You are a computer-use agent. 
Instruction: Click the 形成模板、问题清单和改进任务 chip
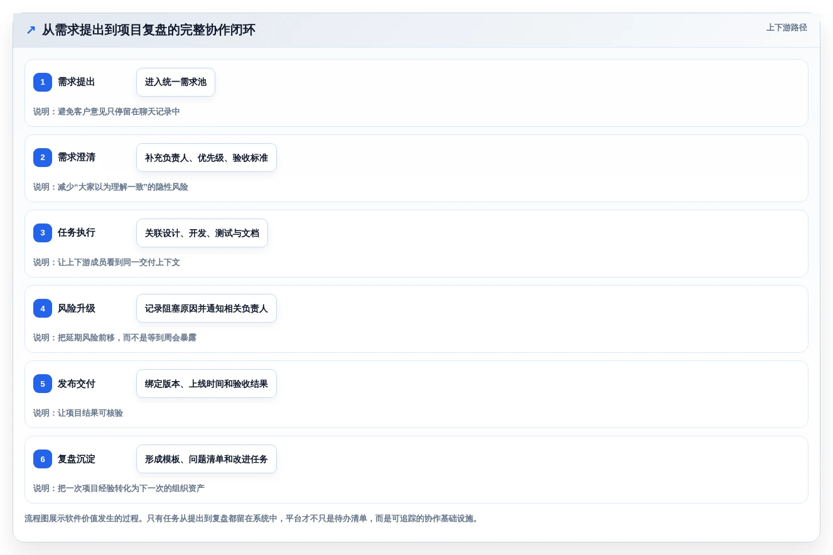[207, 459]
